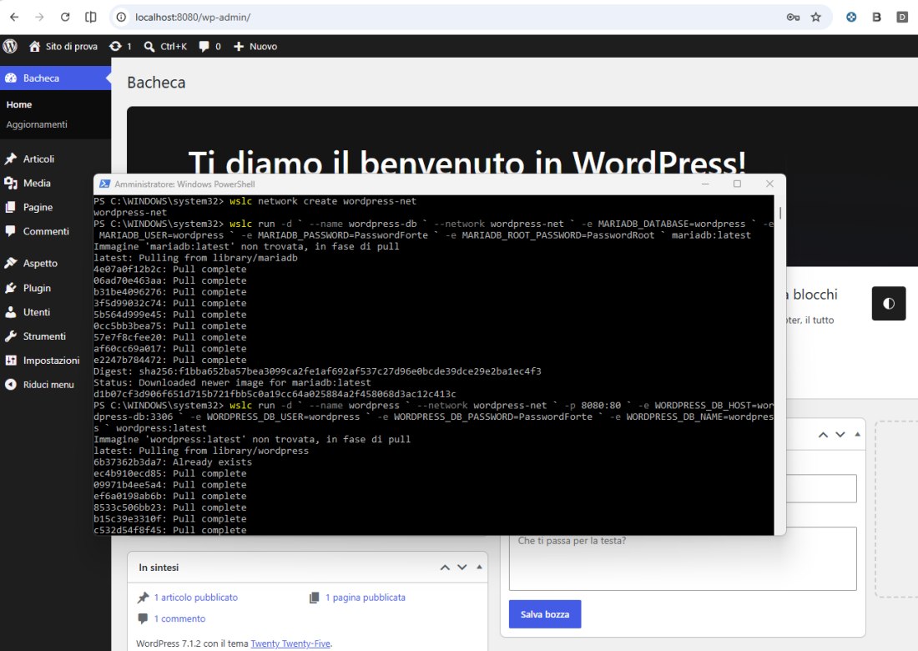Image resolution: width=918 pixels, height=651 pixels.
Task: Open Commenti in the sidebar
Action: pos(47,231)
